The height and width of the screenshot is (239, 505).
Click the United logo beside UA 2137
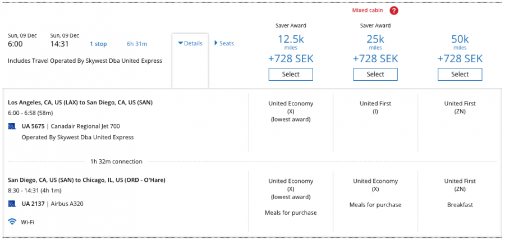click(x=12, y=204)
